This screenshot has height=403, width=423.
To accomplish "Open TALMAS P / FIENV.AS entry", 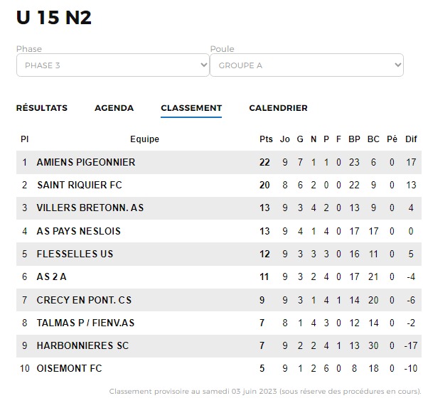I will point(85,323).
